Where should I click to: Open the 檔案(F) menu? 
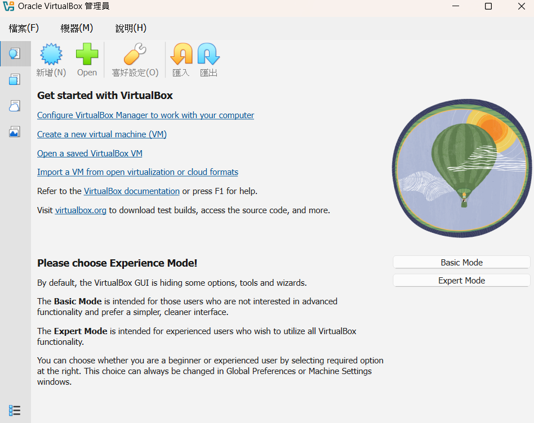[x=24, y=28]
